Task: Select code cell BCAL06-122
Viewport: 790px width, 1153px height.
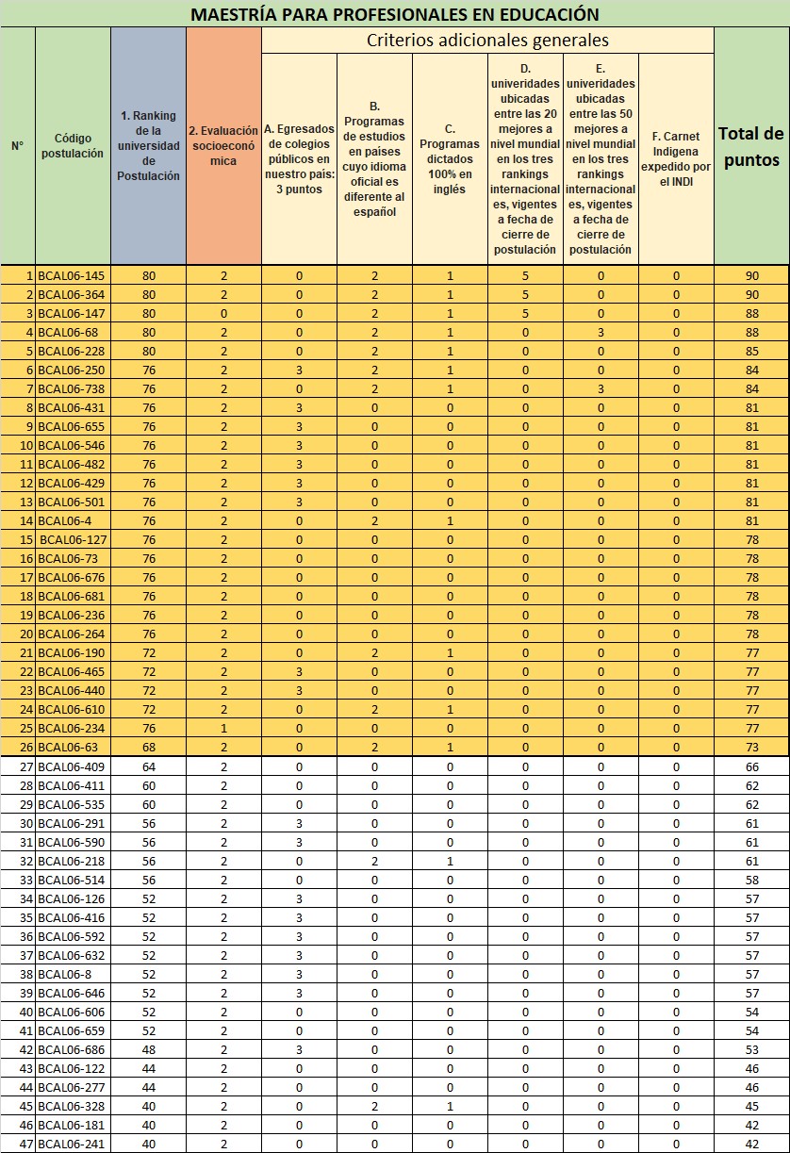Action: point(73,1068)
